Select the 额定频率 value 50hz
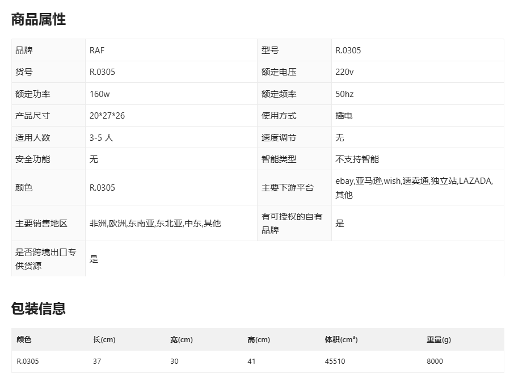Screen dimensions: 514x387 coord(344,94)
